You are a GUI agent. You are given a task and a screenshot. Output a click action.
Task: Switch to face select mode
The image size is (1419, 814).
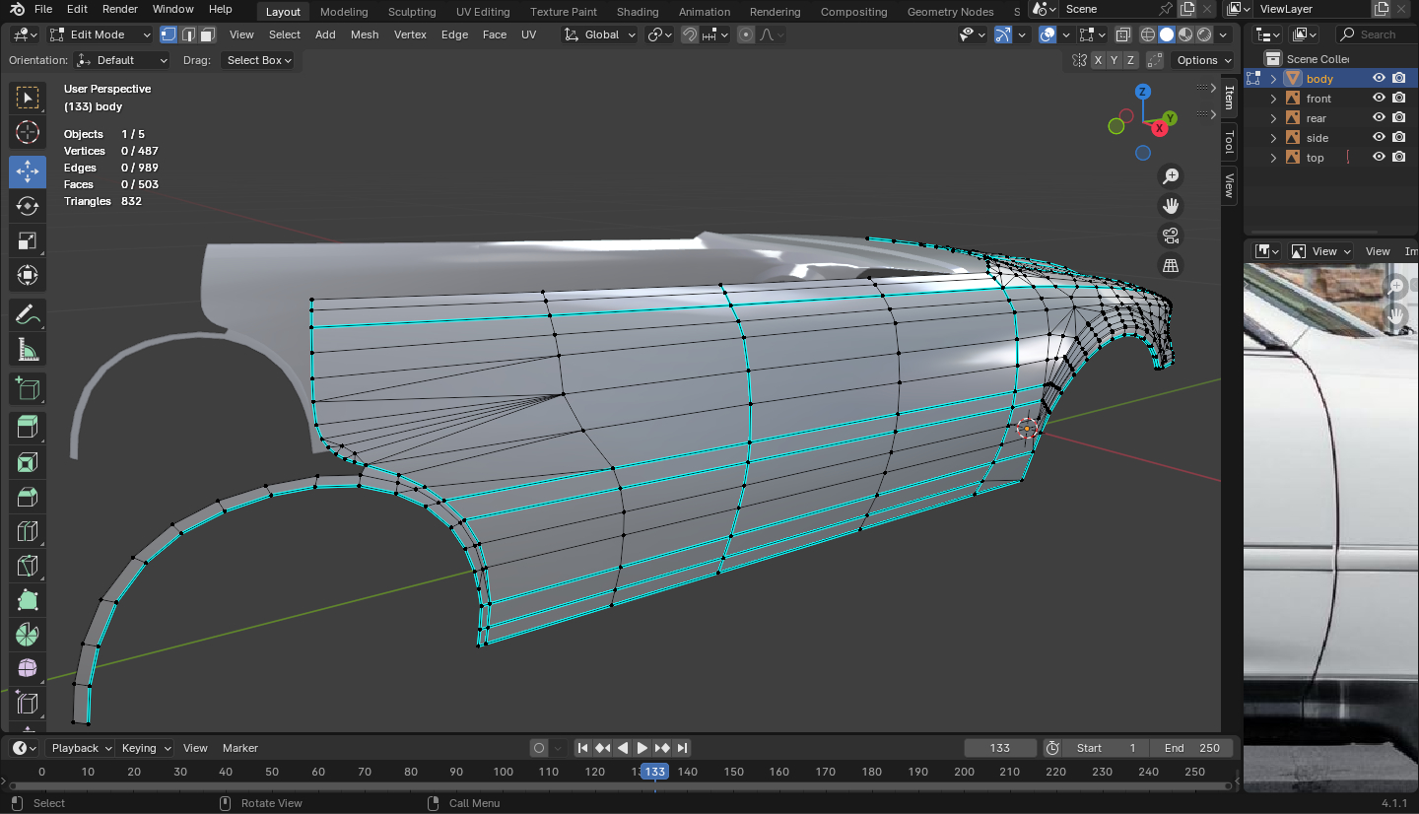(x=207, y=34)
